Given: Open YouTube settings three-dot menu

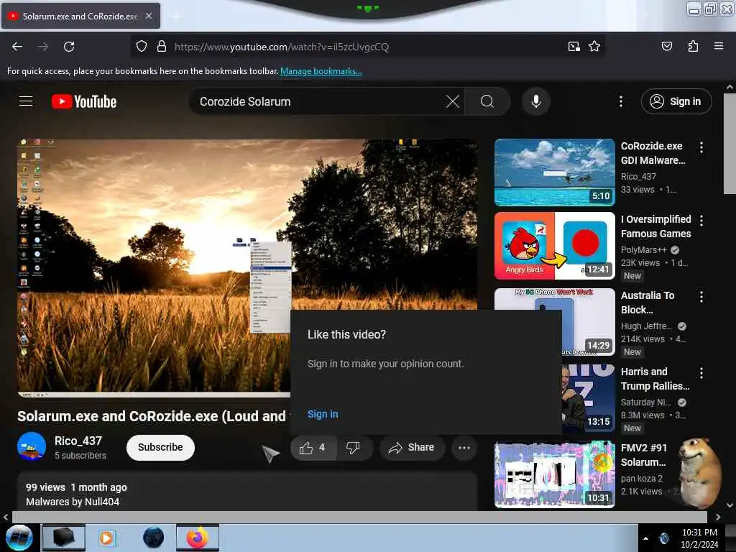Looking at the screenshot, I should click(x=620, y=101).
